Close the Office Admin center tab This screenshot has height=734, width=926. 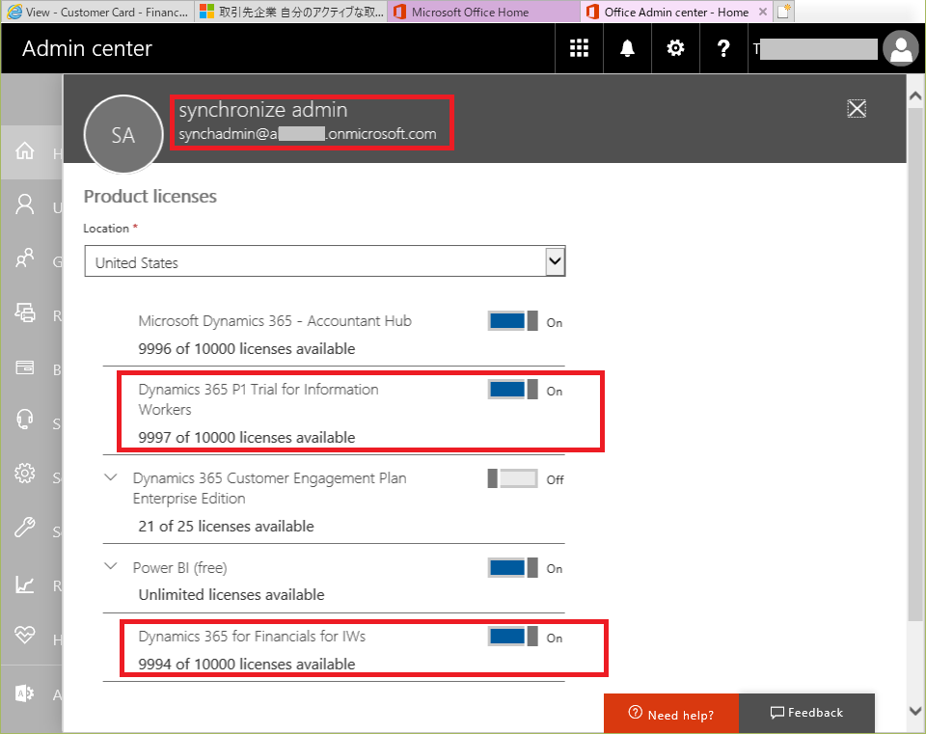coord(762,12)
